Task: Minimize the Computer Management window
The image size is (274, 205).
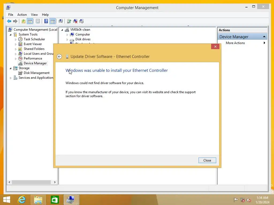Action: pos(246,7)
